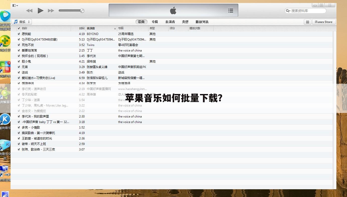Click the fast-forward next track icon
This screenshot has height=197, width=347.
tap(51, 10)
